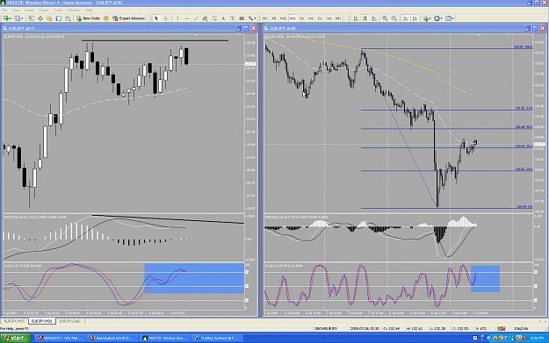Open the Insert menu
Image resolution: width=549 pixels, height=343 pixels.
point(29,11)
